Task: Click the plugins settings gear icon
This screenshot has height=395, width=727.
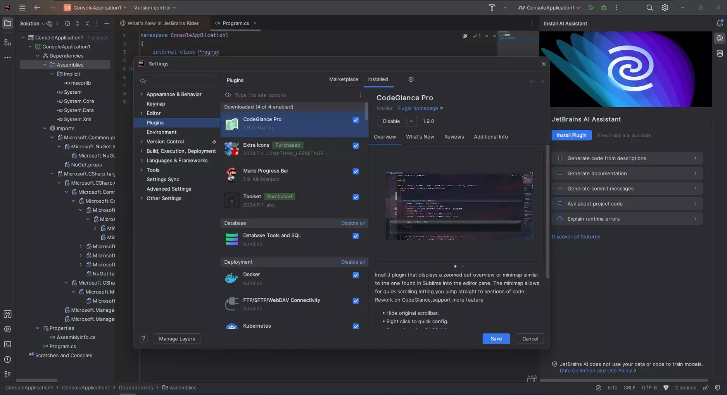Action: [411, 79]
